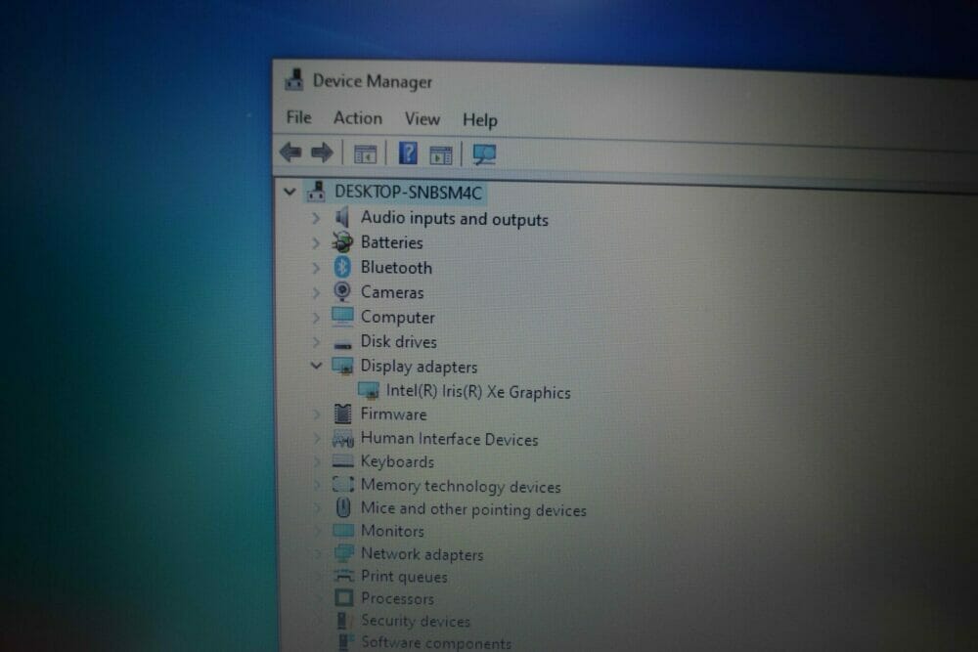The image size is (978, 652).
Task: Select the Memory technology devices label
Action: coord(461,486)
